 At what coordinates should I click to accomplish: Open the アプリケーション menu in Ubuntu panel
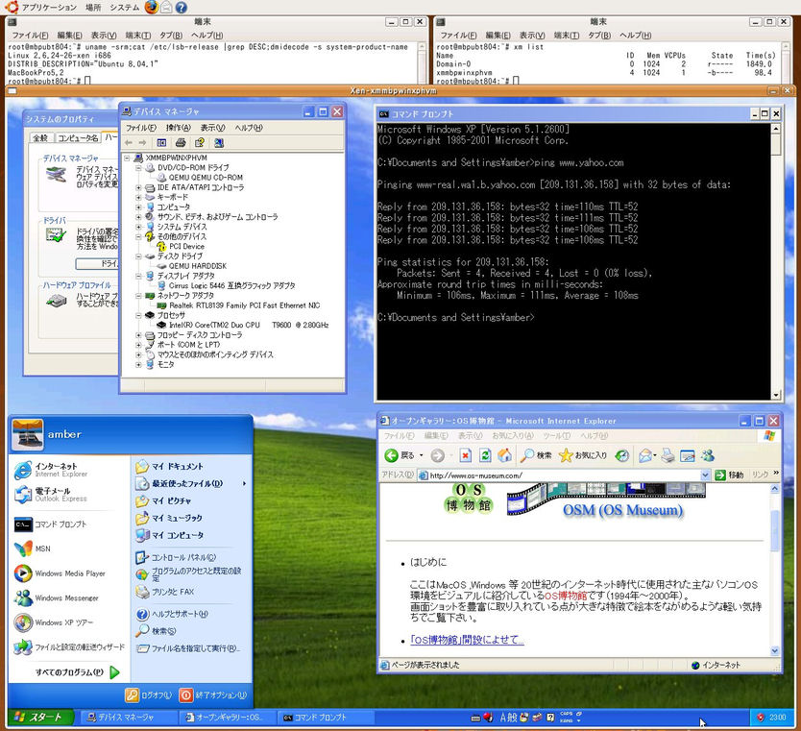coord(49,7)
